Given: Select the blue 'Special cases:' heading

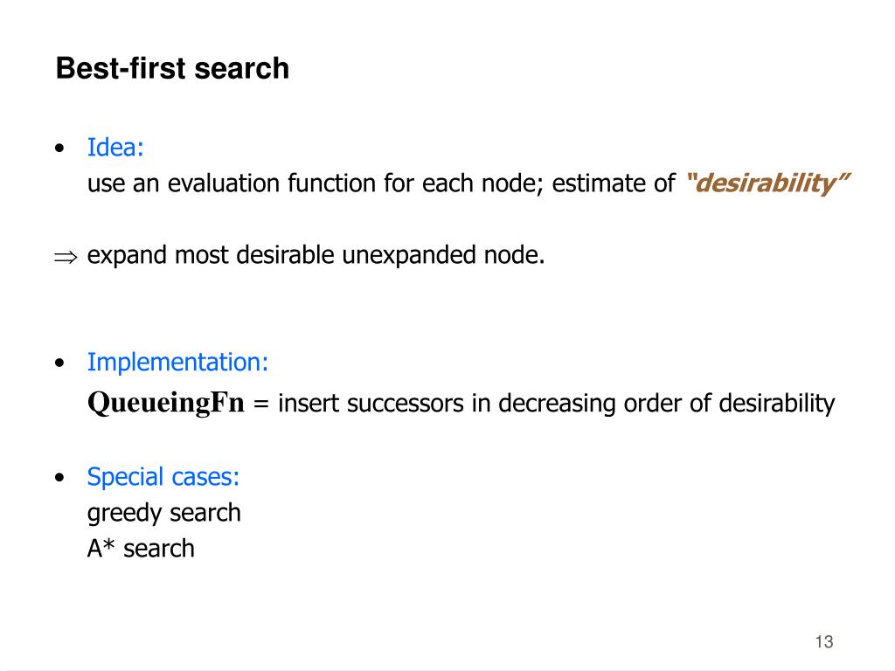Looking at the screenshot, I should point(163,476).
